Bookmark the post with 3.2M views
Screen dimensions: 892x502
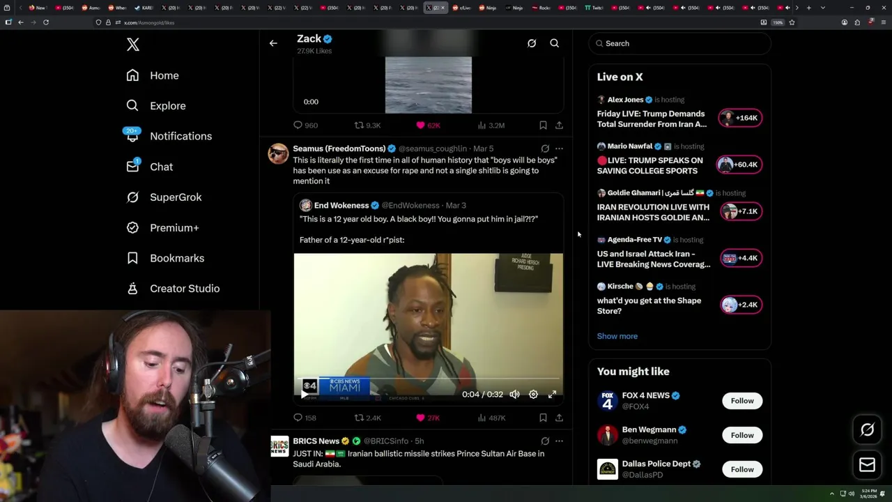click(543, 125)
